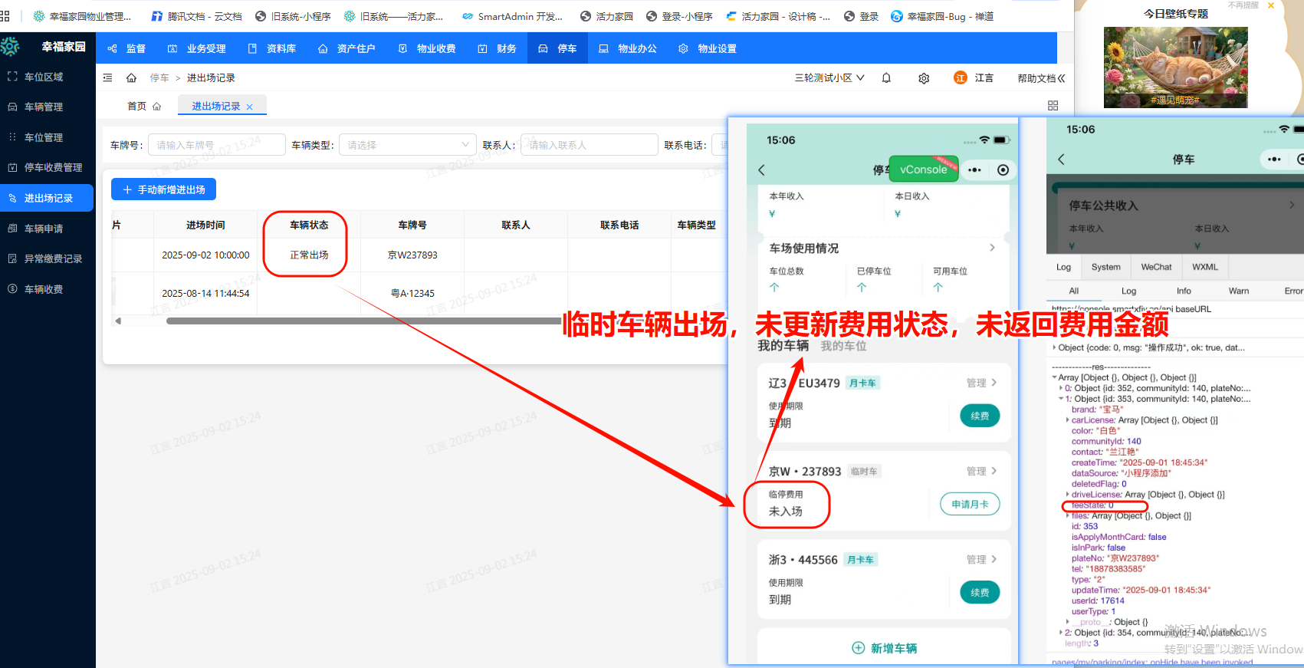Click the grid layout icon at right
The height and width of the screenshot is (668, 1304).
tap(1053, 106)
